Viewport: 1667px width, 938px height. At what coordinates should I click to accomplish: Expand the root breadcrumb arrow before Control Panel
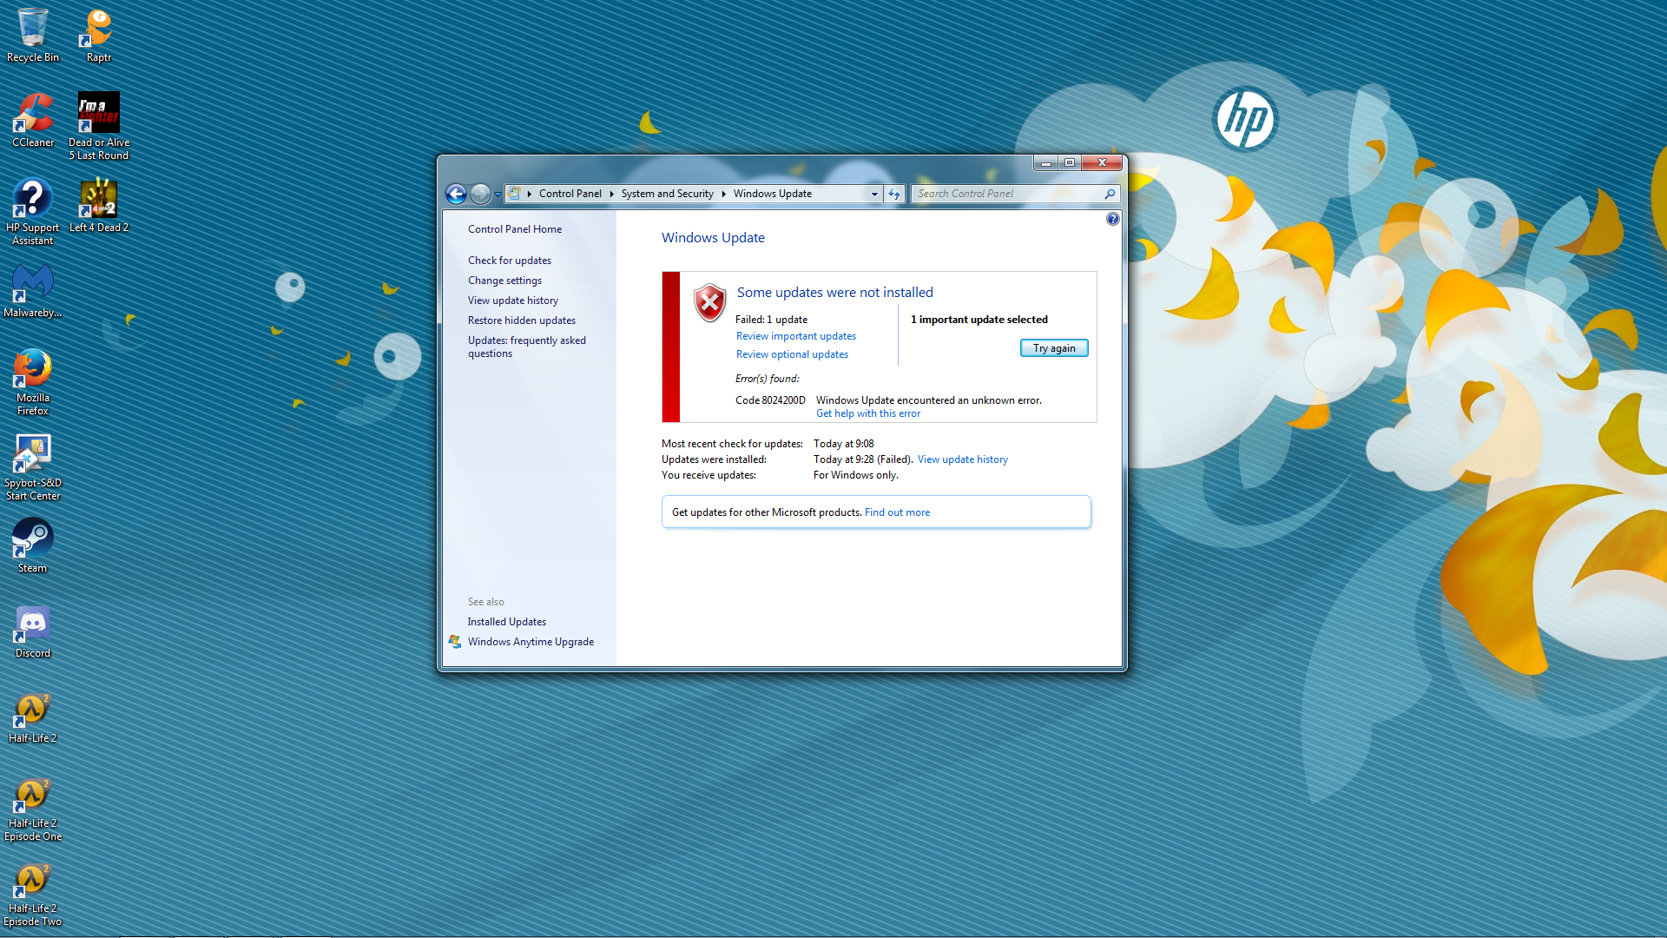[529, 194]
